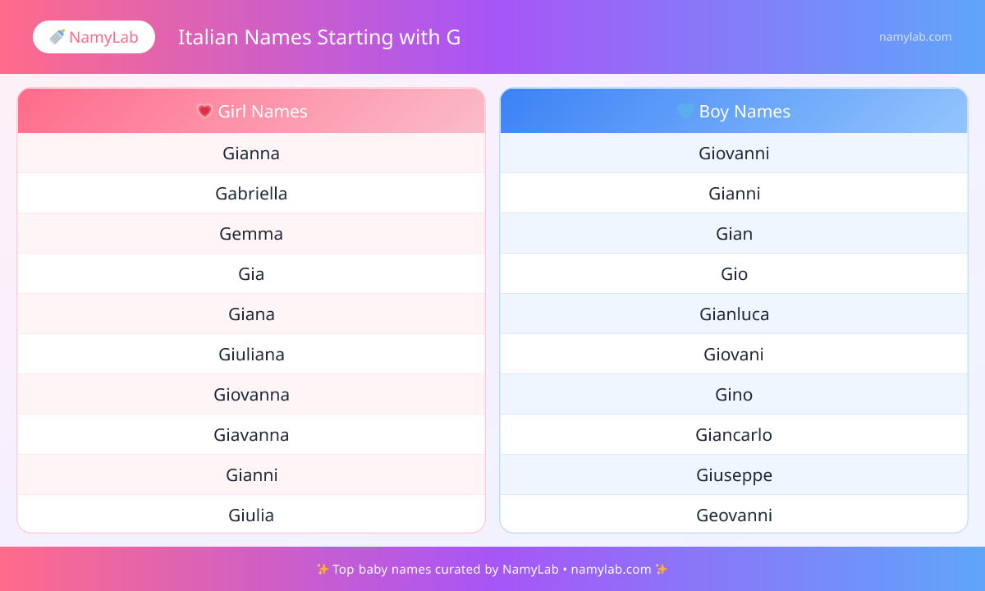Click the girl name Gabriella
Viewport: 985px width, 591px height.
point(251,194)
